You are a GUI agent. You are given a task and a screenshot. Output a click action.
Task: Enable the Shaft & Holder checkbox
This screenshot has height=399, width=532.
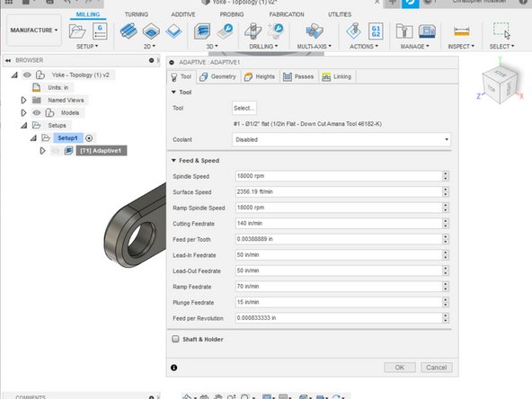(175, 339)
